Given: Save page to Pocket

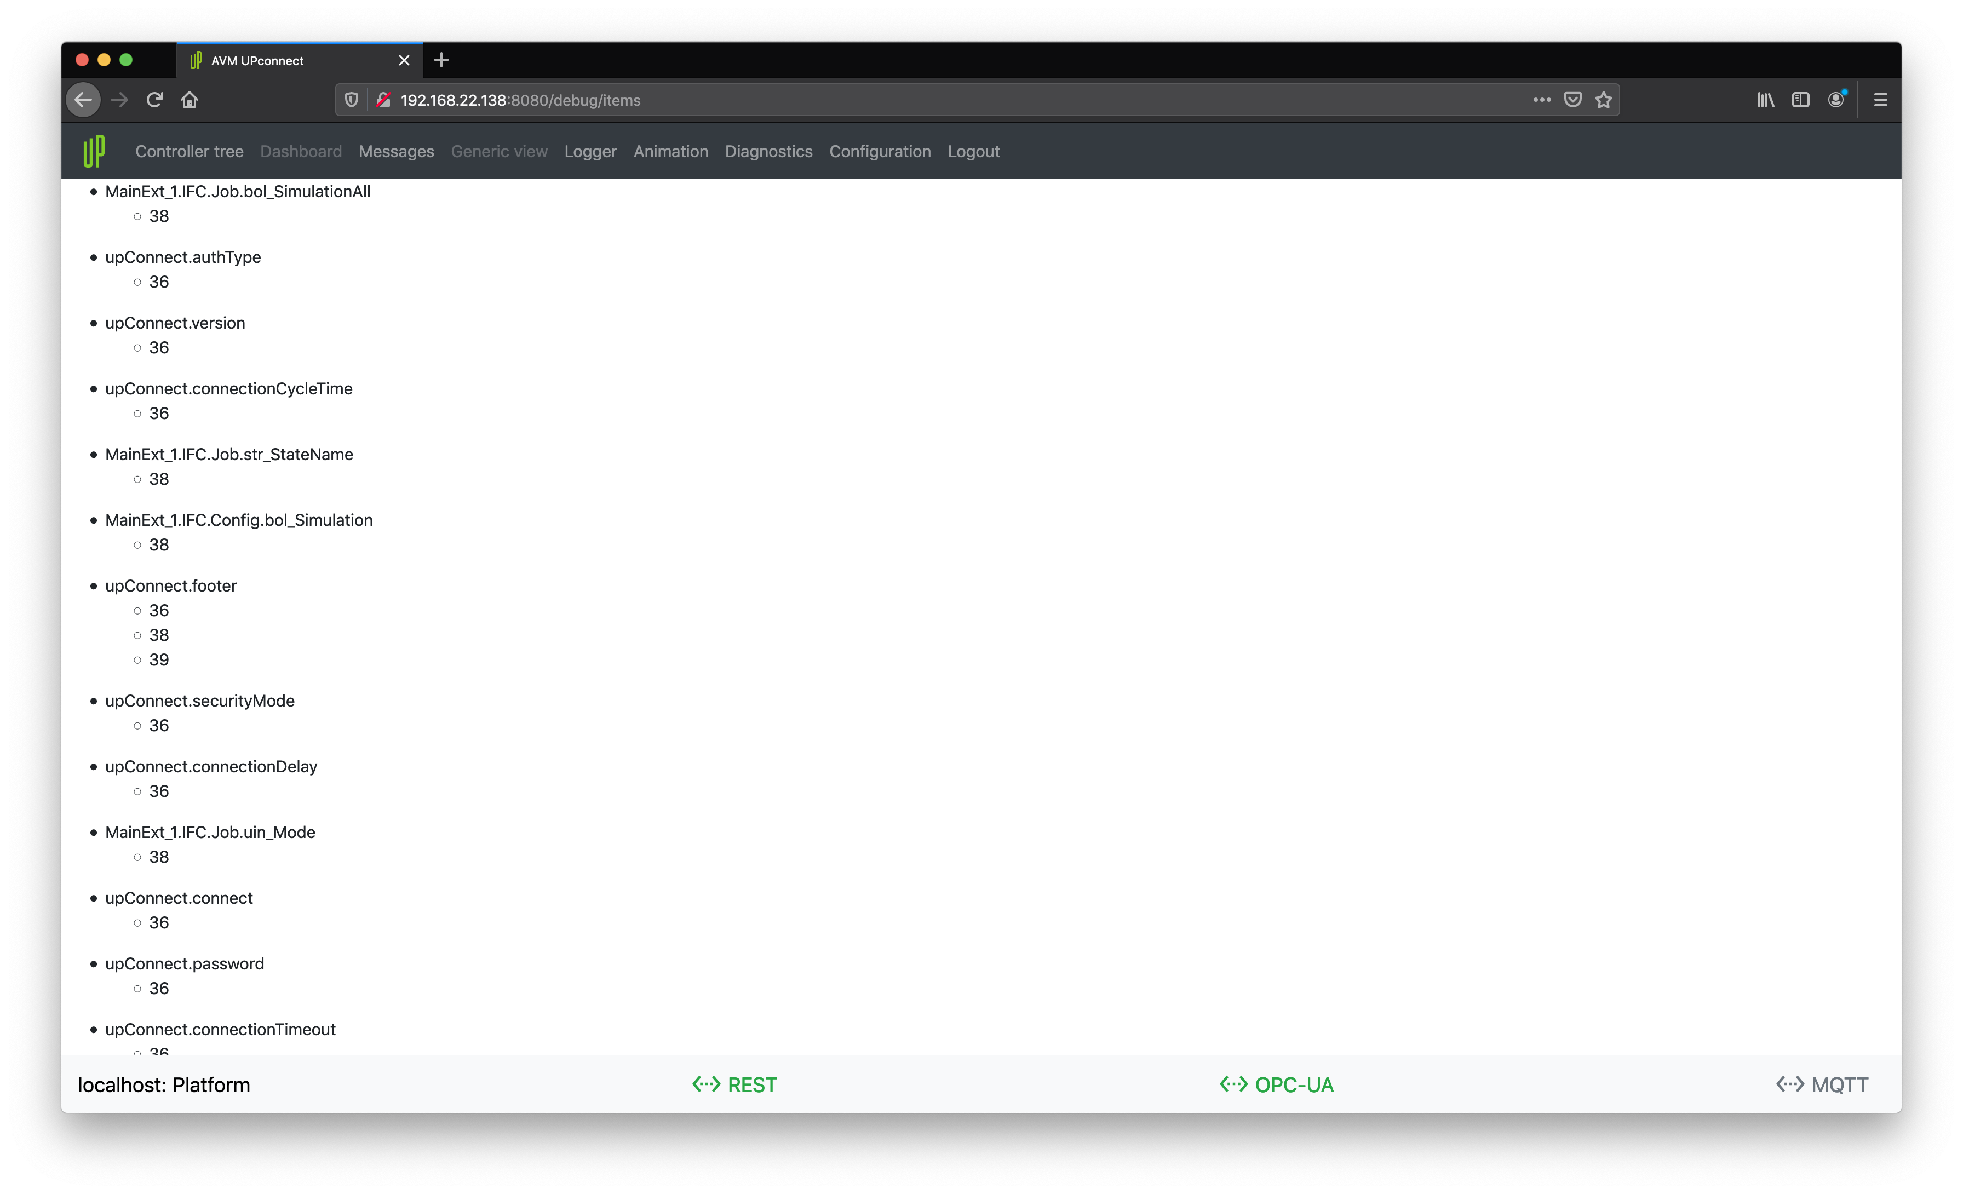Looking at the screenshot, I should 1572,100.
